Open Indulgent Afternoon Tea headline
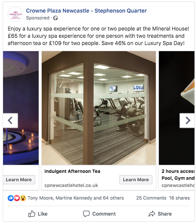The width and height of the screenshot is (196, 224). (x=72, y=171)
